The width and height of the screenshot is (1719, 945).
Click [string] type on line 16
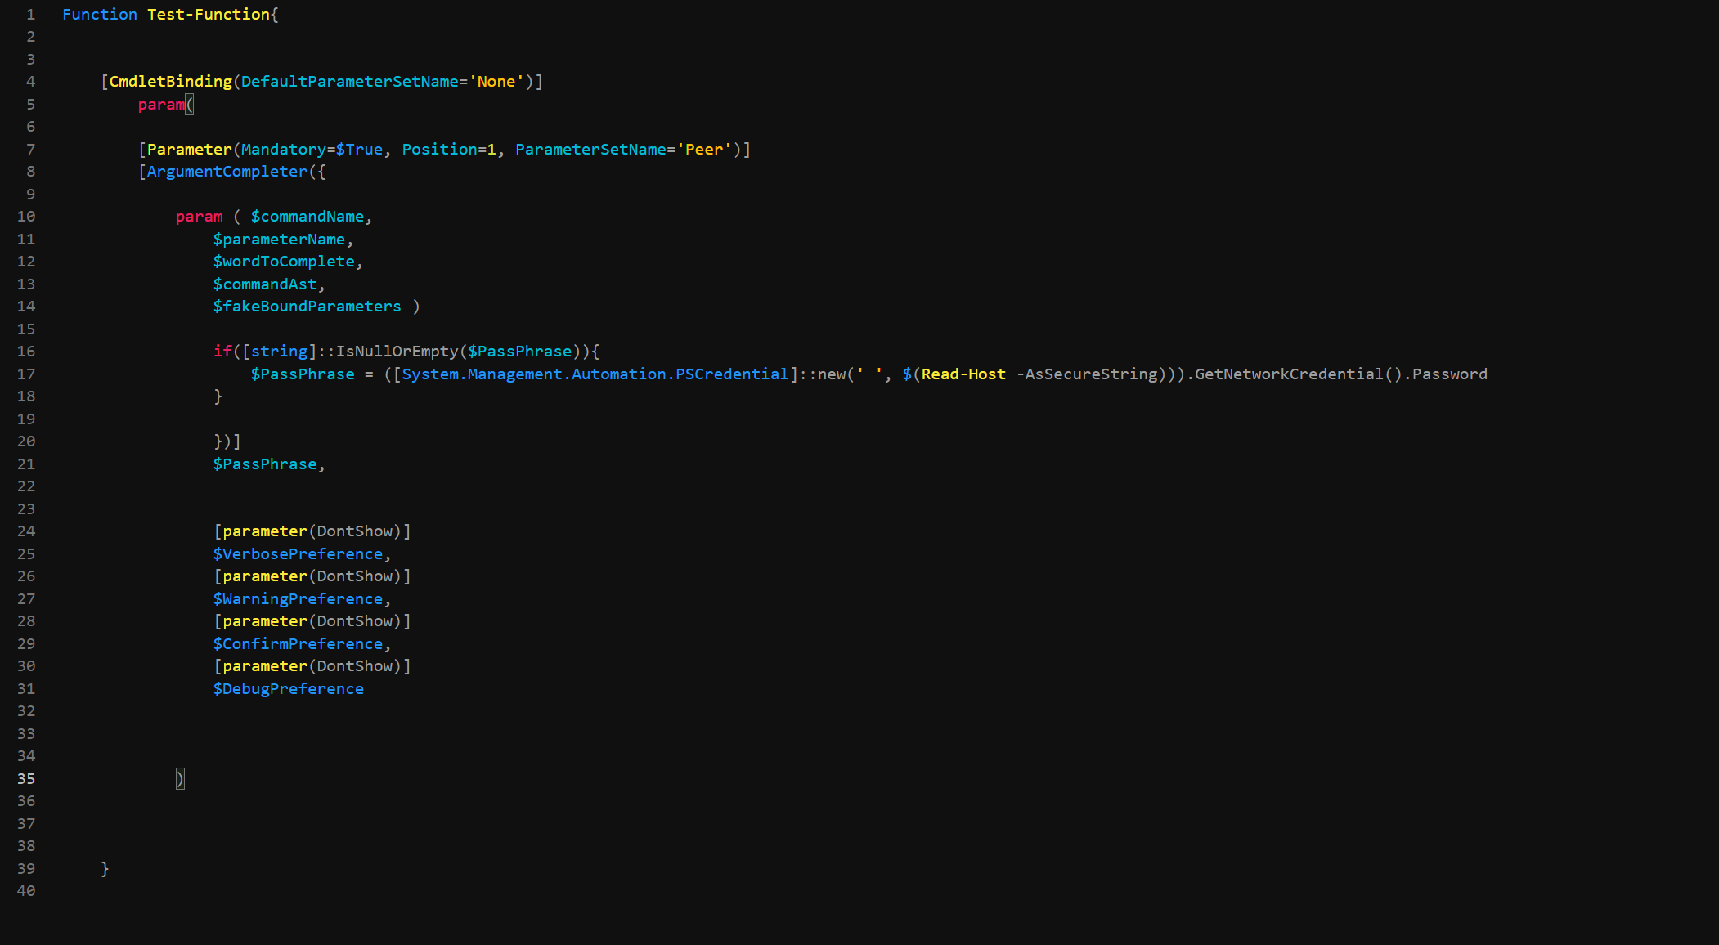click(x=279, y=352)
